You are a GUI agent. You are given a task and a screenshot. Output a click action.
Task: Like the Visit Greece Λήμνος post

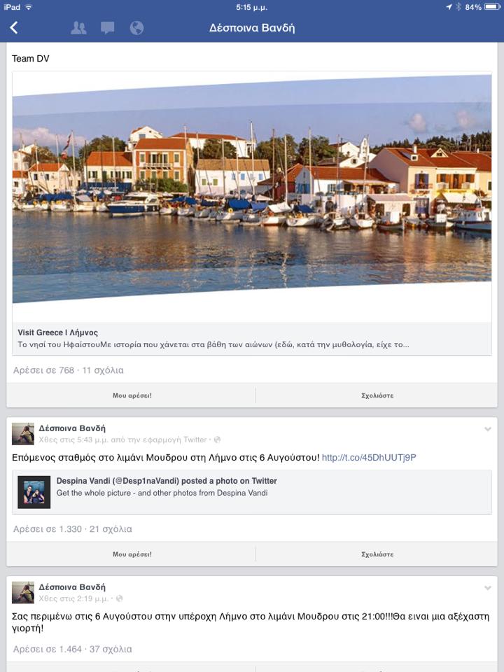click(132, 395)
